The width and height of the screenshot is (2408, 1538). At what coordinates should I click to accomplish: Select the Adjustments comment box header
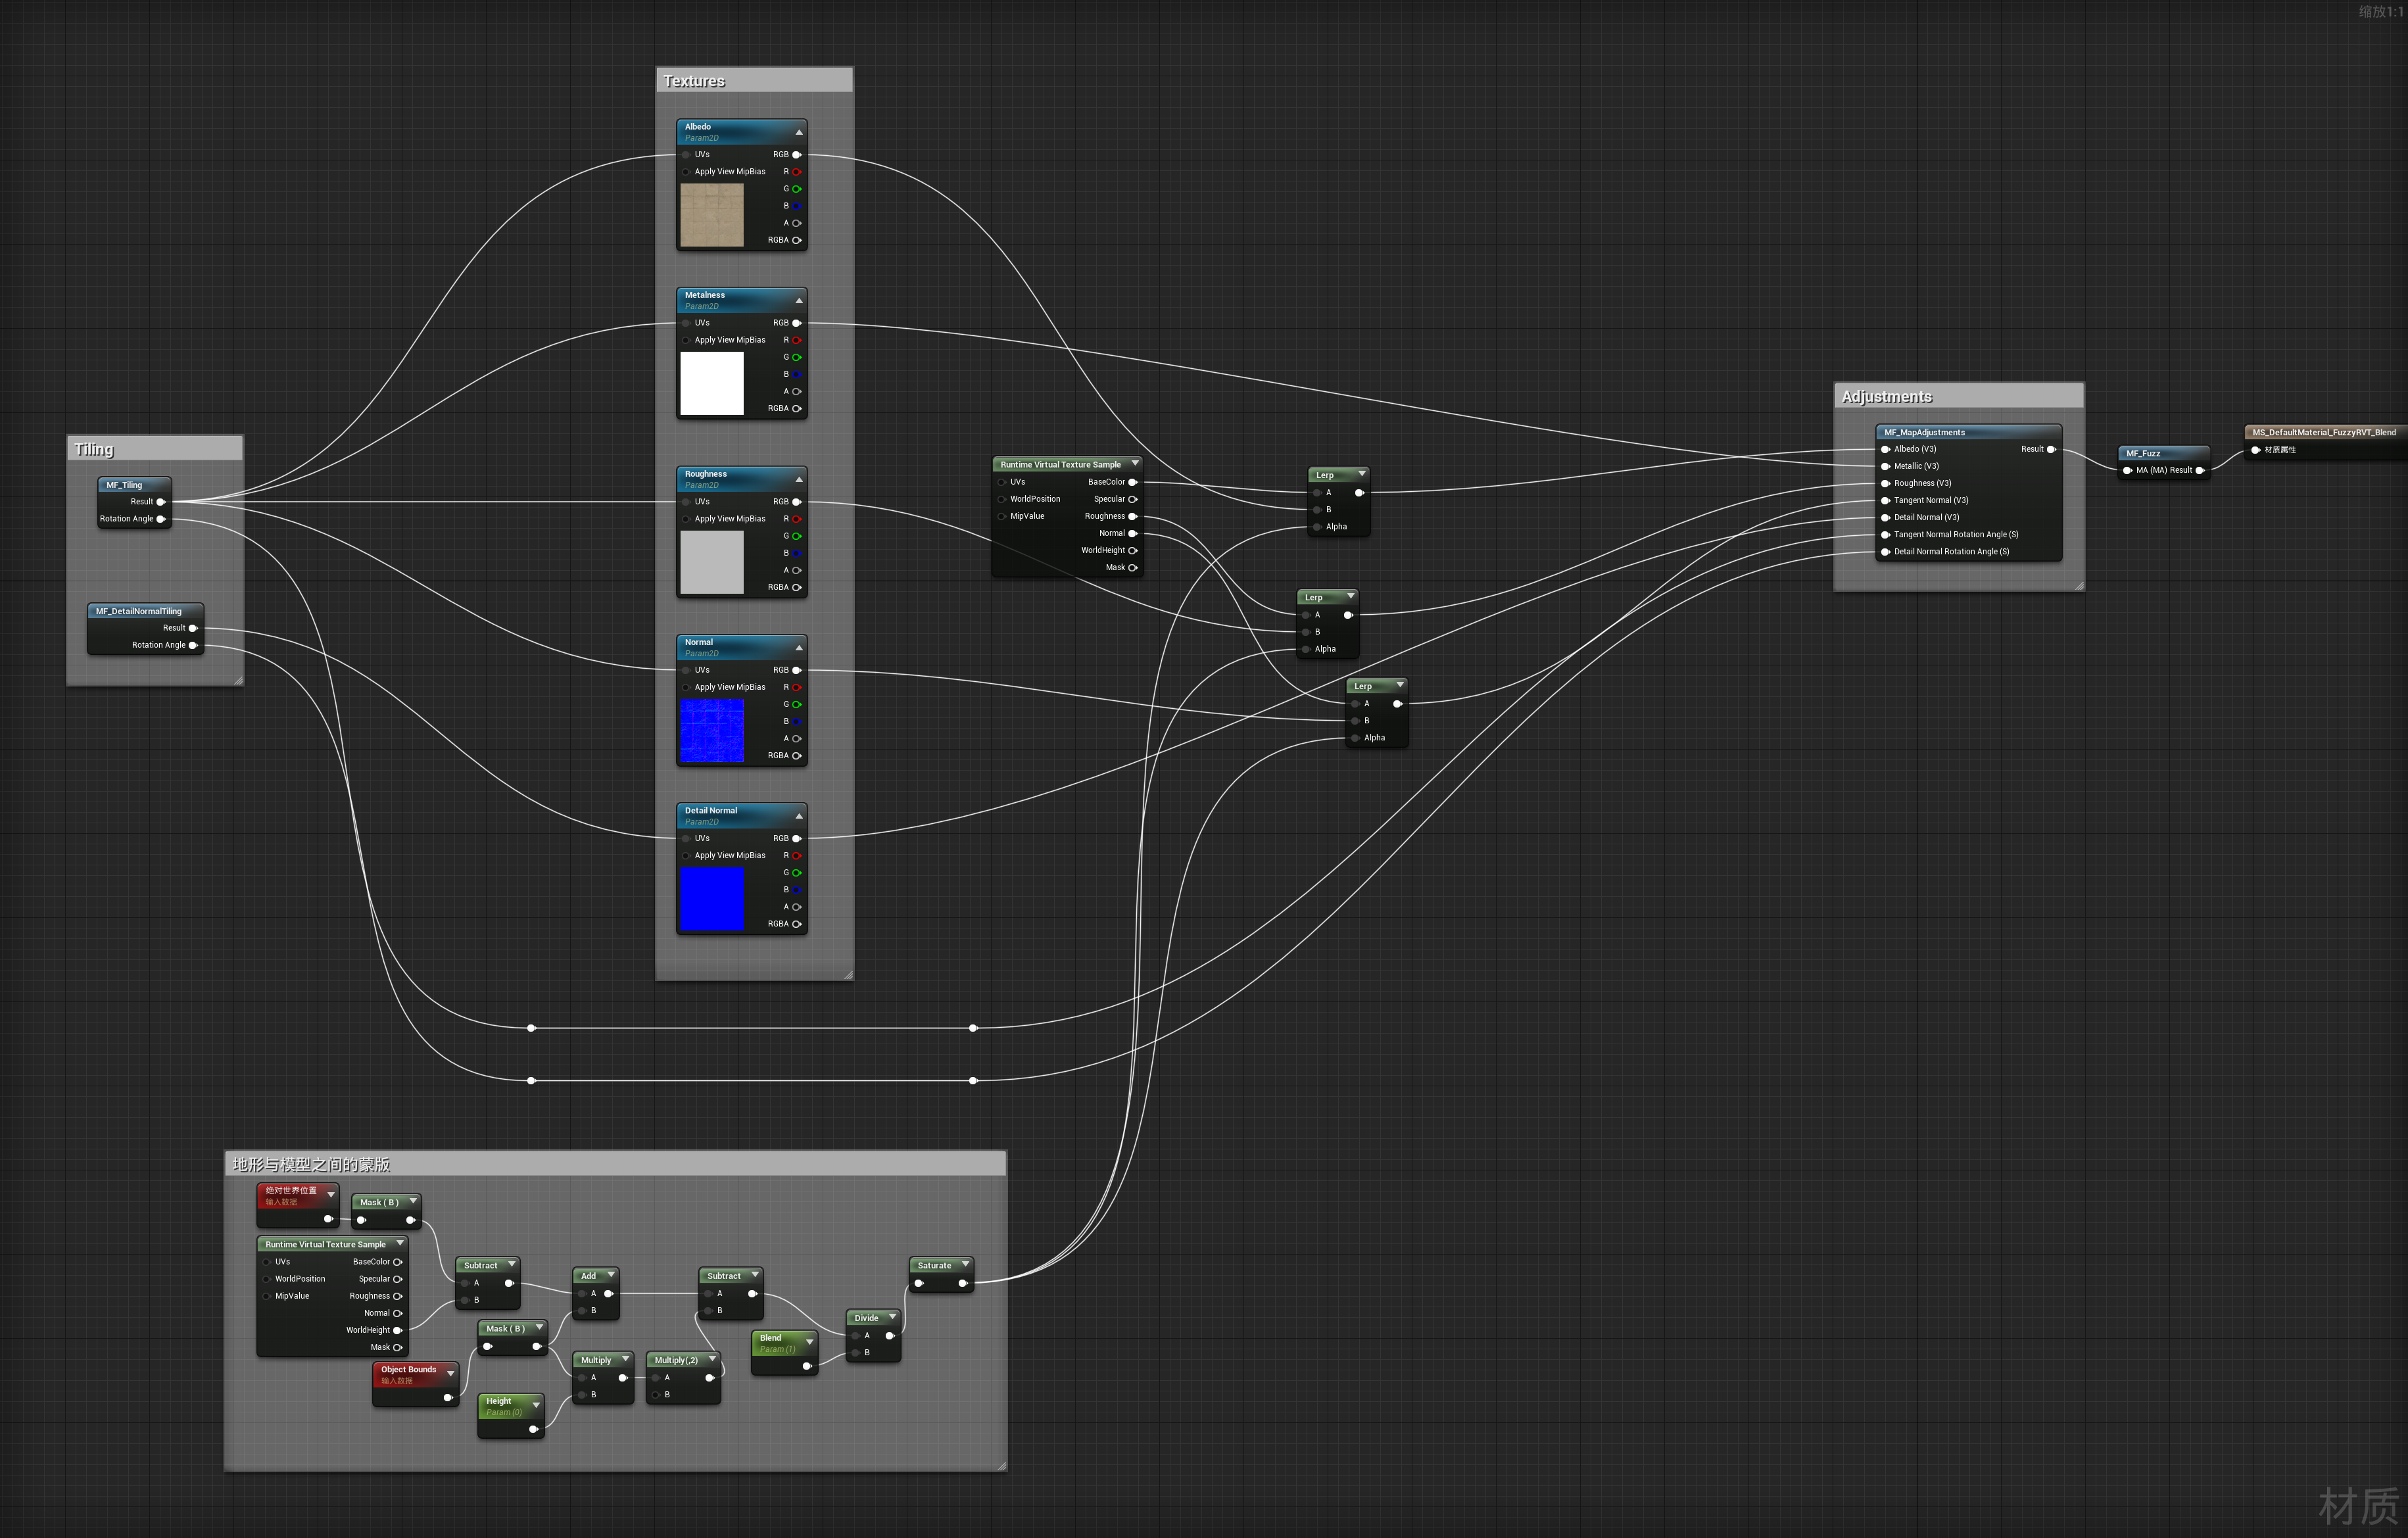[1958, 397]
